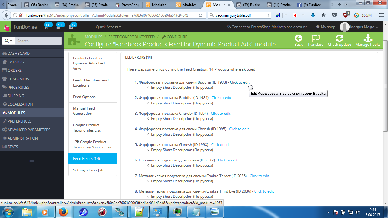Image resolution: width=388 pixels, height=218 pixels.
Task: Select the Manual Feed Generation tab
Action: 93,111
